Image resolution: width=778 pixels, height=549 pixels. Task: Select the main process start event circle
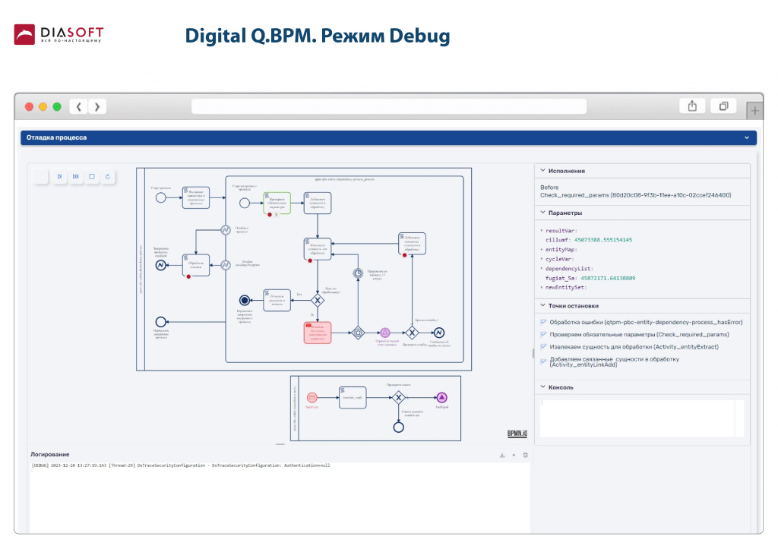(x=161, y=198)
